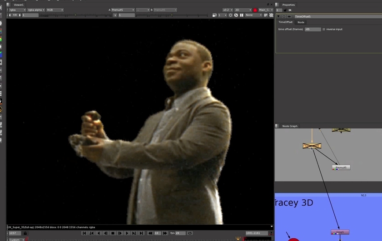Open the x3.2 zoom level dropdown
Viewport: 382px width, 241px height.
pos(227,10)
